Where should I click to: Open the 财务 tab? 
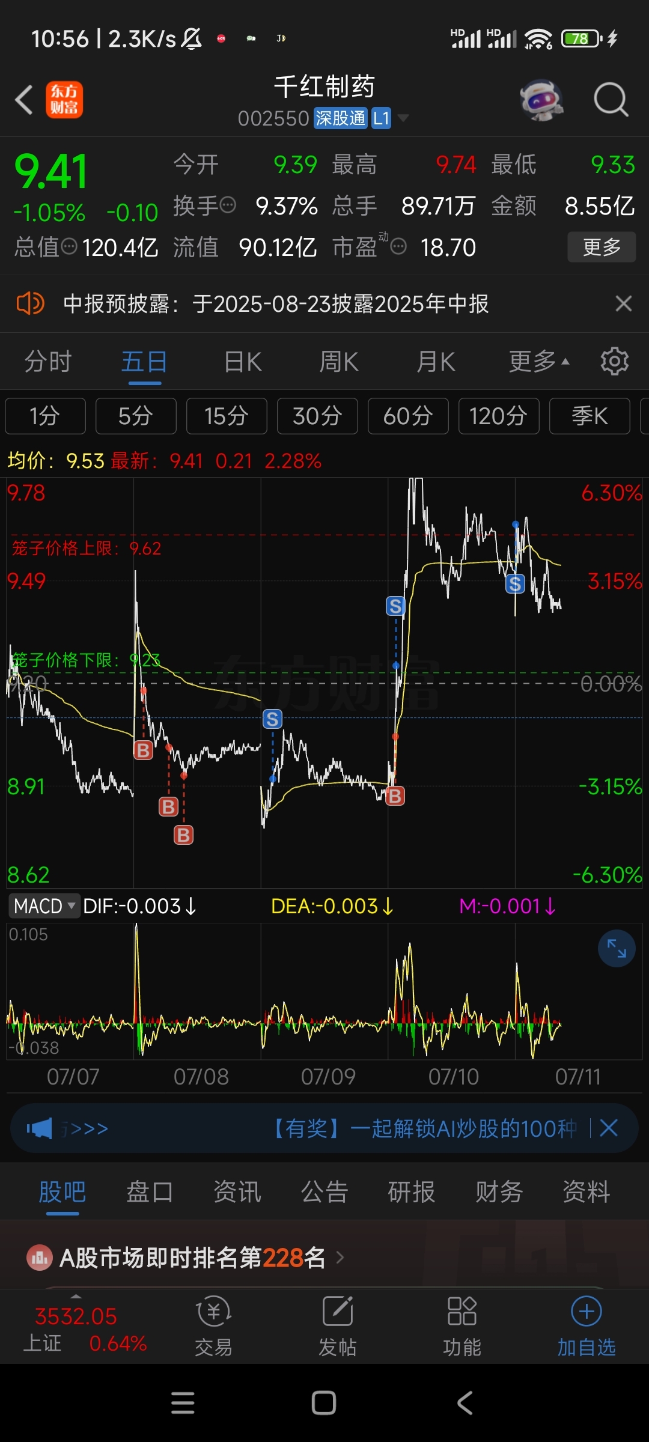[499, 1192]
